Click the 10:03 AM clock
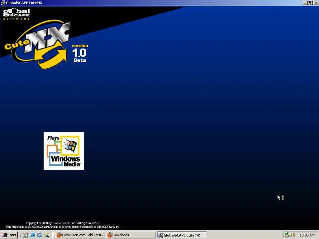This screenshot has width=319, height=239. click(307, 235)
